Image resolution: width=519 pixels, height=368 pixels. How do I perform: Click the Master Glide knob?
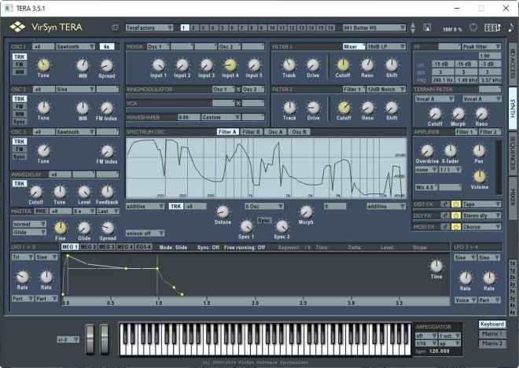84,228
